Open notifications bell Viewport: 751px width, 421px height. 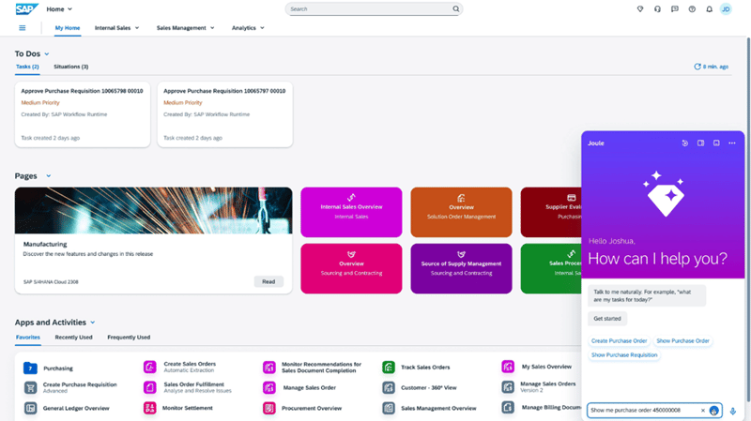[x=709, y=8]
